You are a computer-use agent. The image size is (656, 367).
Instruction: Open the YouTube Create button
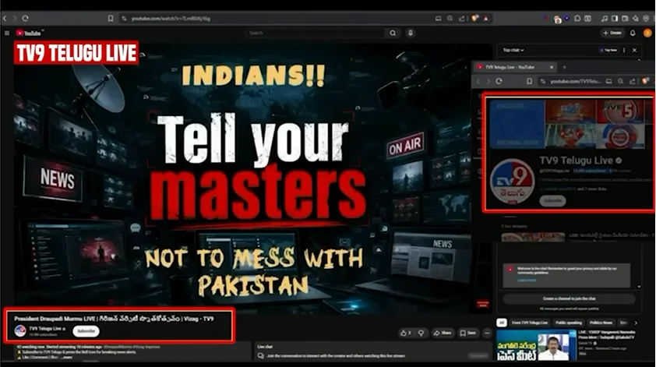pyautogui.click(x=612, y=33)
